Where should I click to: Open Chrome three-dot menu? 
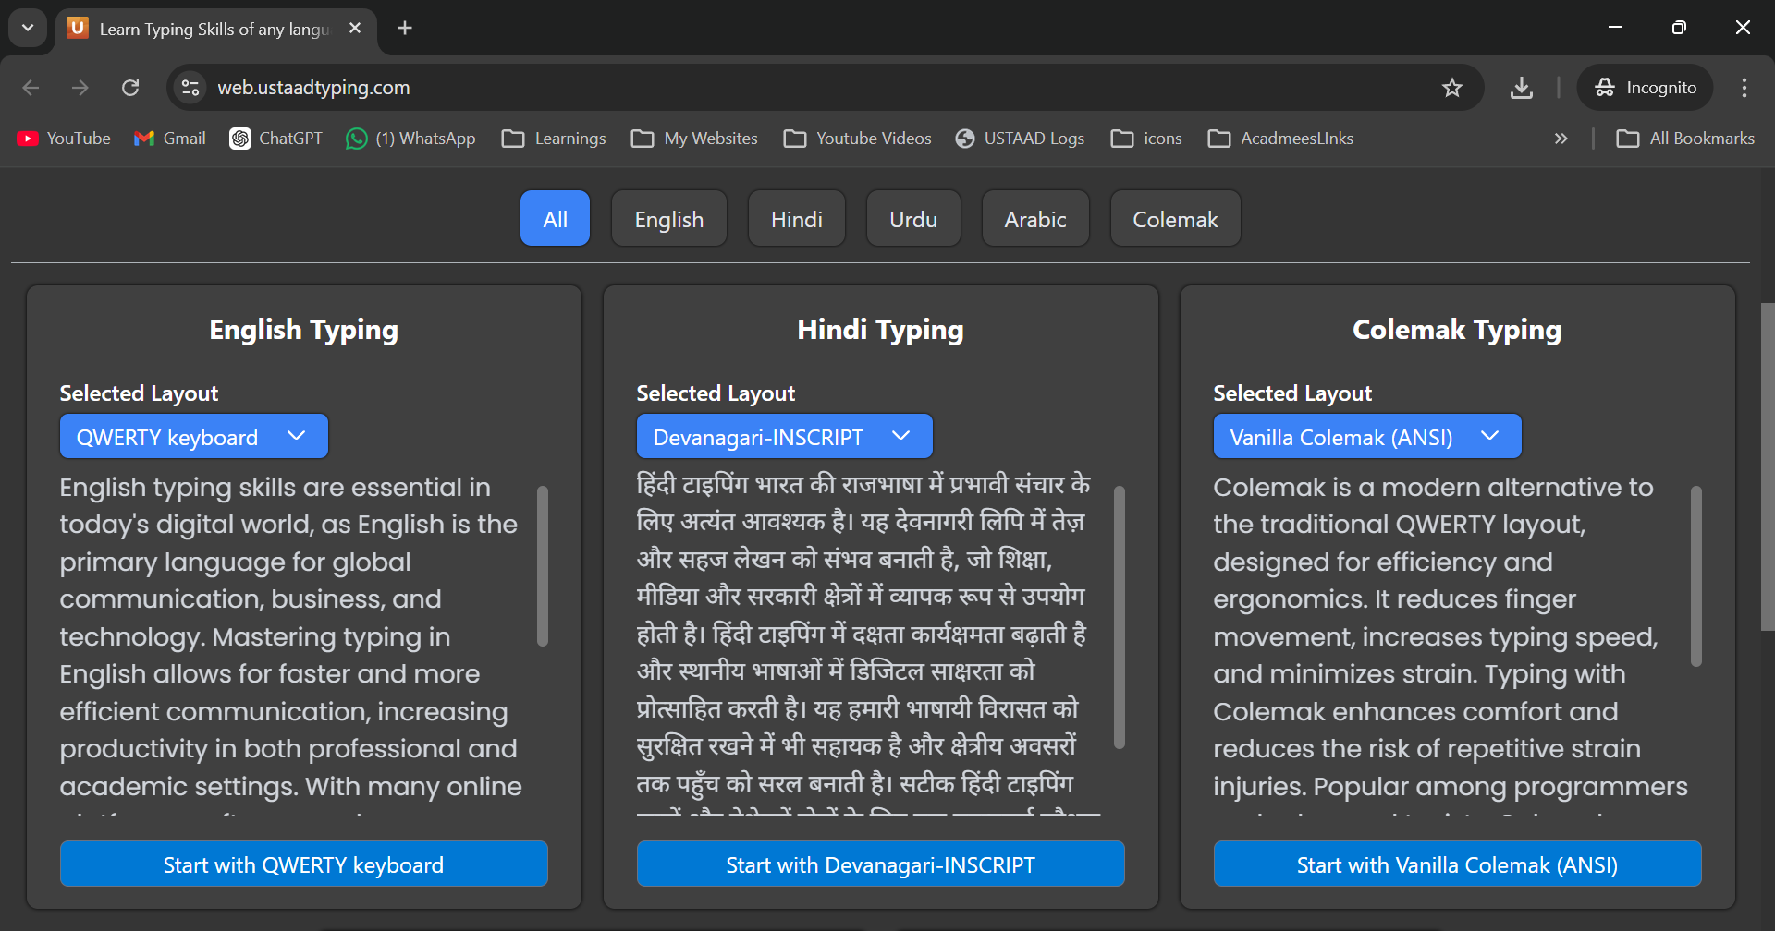(x=1744, y=88)
